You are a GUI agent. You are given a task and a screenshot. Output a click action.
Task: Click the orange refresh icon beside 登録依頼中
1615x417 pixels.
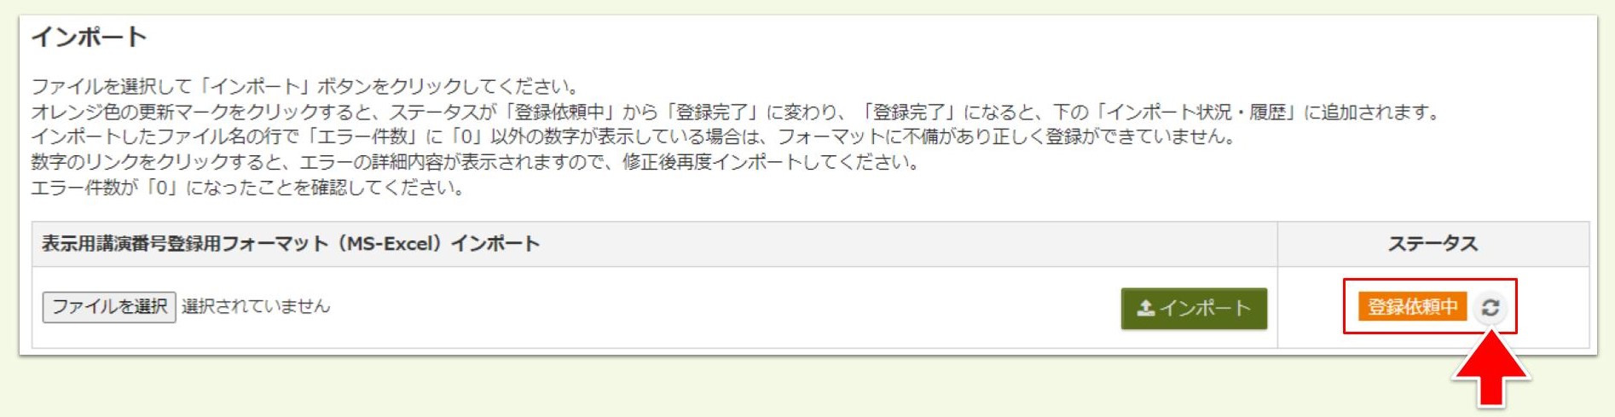click(1490, 308)
